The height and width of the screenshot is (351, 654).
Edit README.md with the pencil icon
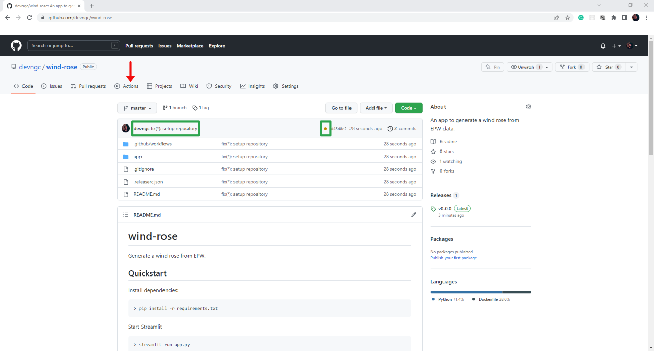point(414,215)
